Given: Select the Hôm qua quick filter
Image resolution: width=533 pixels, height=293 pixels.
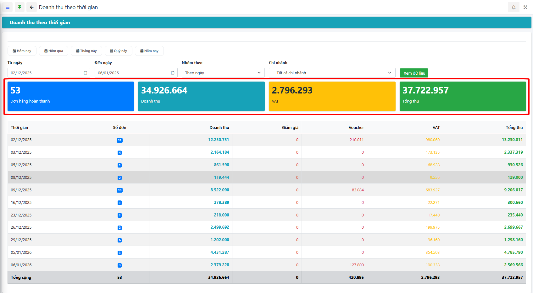Looking at the screenshot, I should click(53, 51).
